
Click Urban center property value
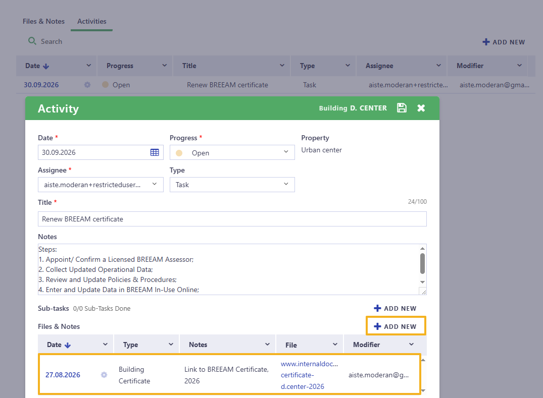(321, 150)
